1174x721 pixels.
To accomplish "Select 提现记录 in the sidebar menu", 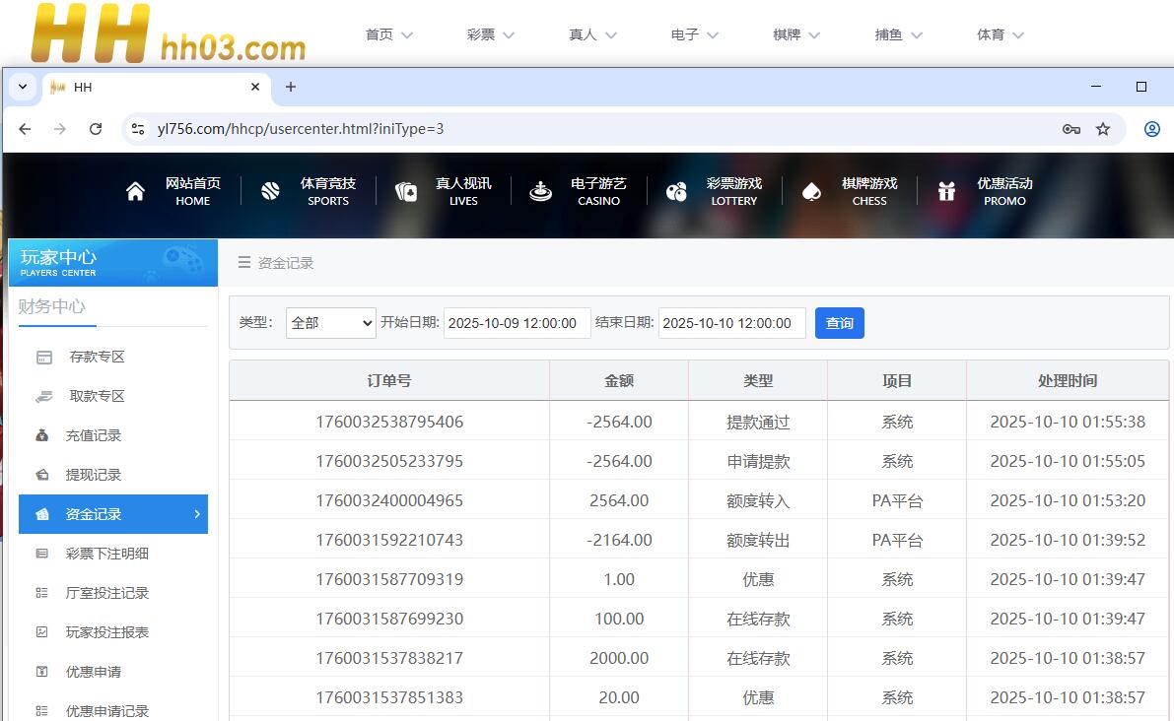I will [93, 475].
